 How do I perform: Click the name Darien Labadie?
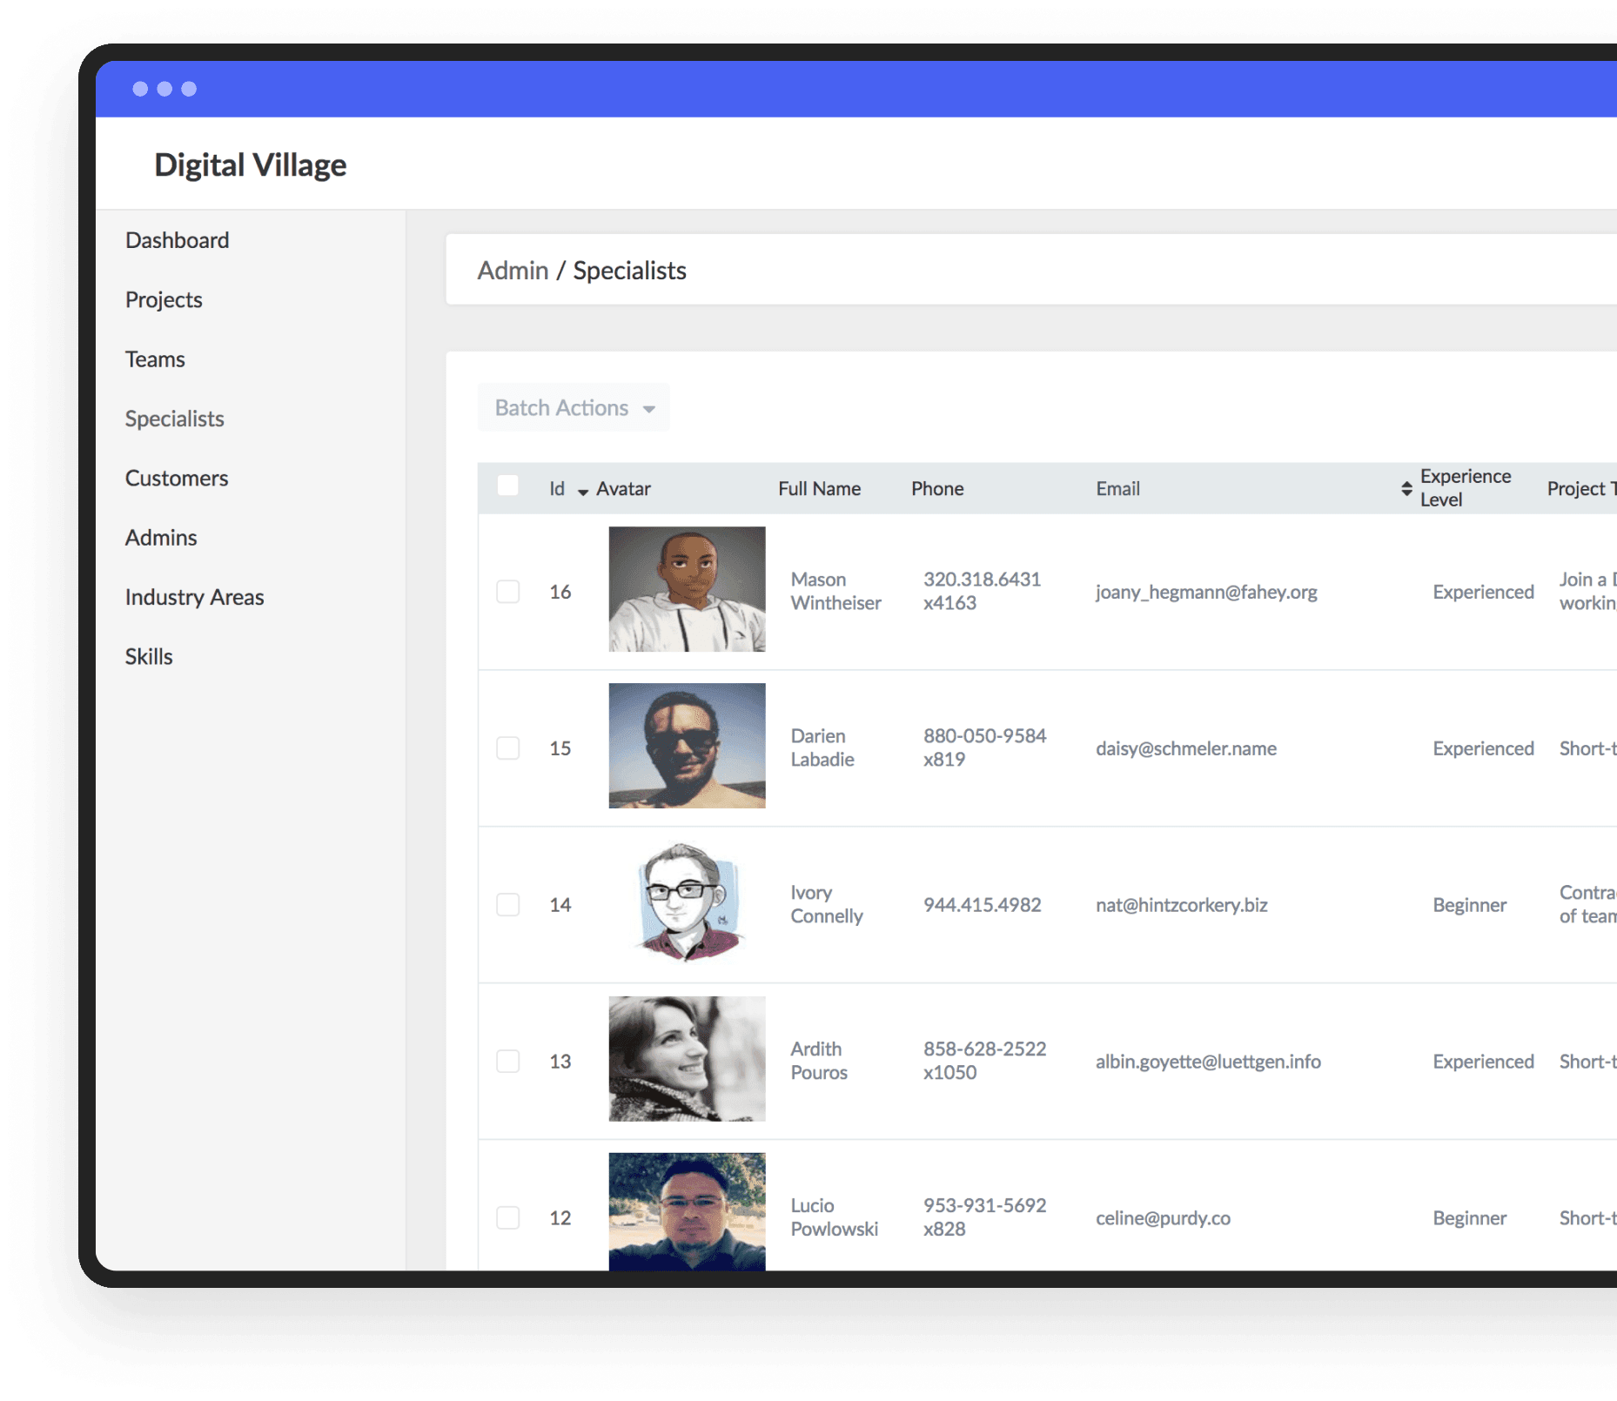(822, 748)
